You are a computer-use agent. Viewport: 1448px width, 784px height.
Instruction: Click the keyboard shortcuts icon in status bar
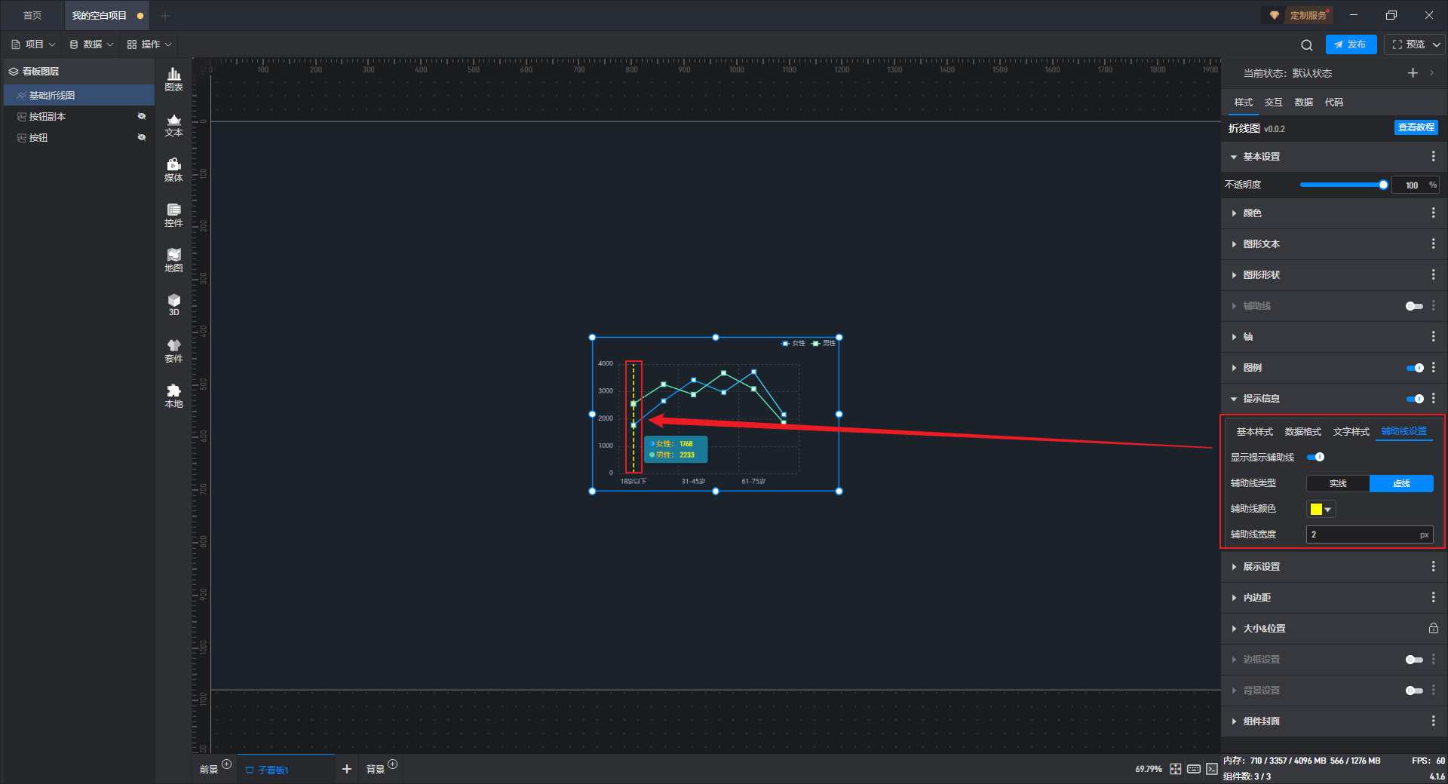coord(1194,769)
